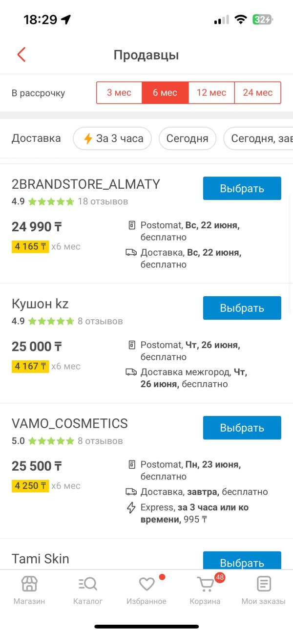The image size is (293, 634).
Task: Select the 24 мес installment option
Action: coord(258,93)
